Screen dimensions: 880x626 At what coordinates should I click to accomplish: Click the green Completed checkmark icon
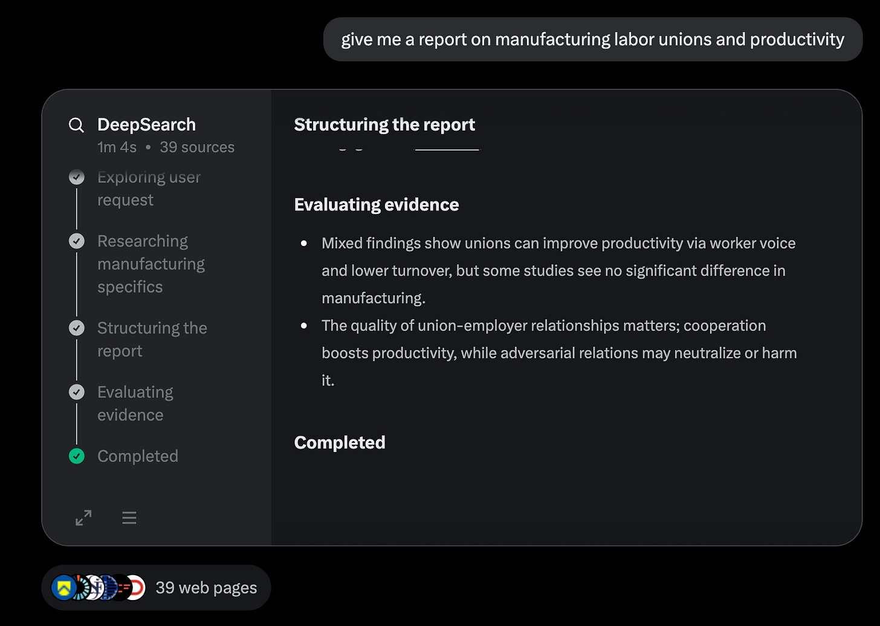(77, 456)
